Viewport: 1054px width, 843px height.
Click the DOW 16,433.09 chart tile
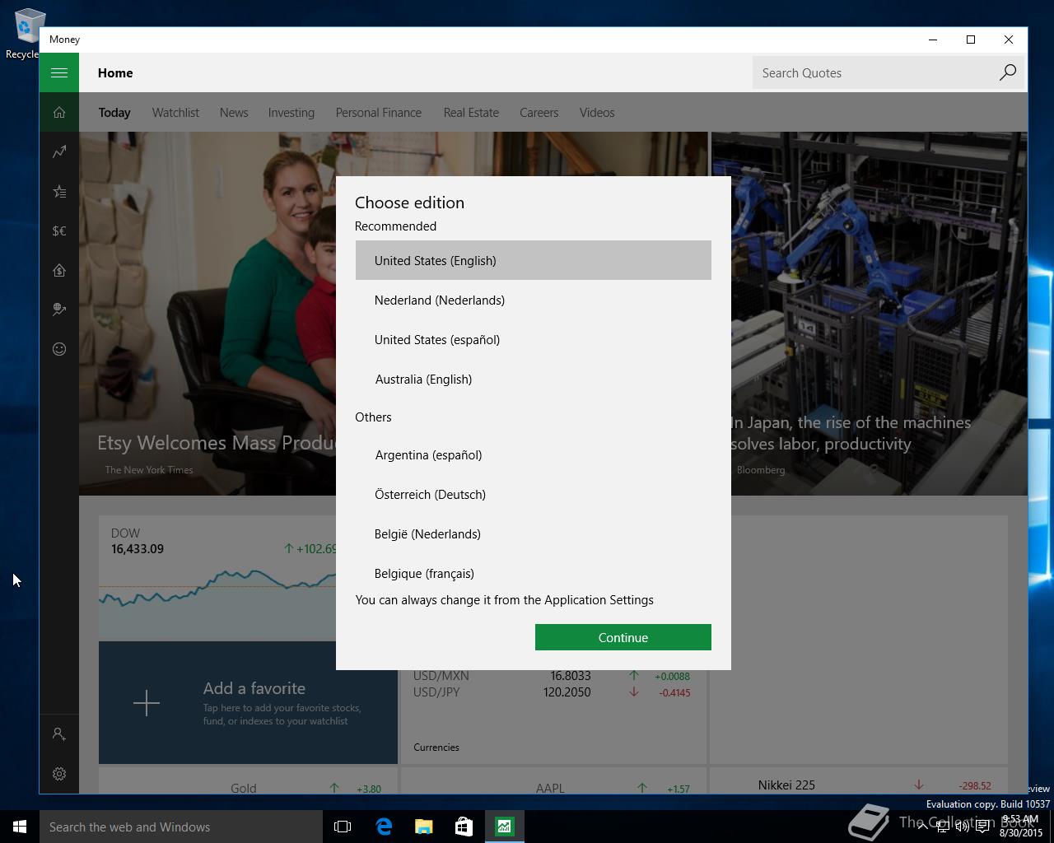217,578
